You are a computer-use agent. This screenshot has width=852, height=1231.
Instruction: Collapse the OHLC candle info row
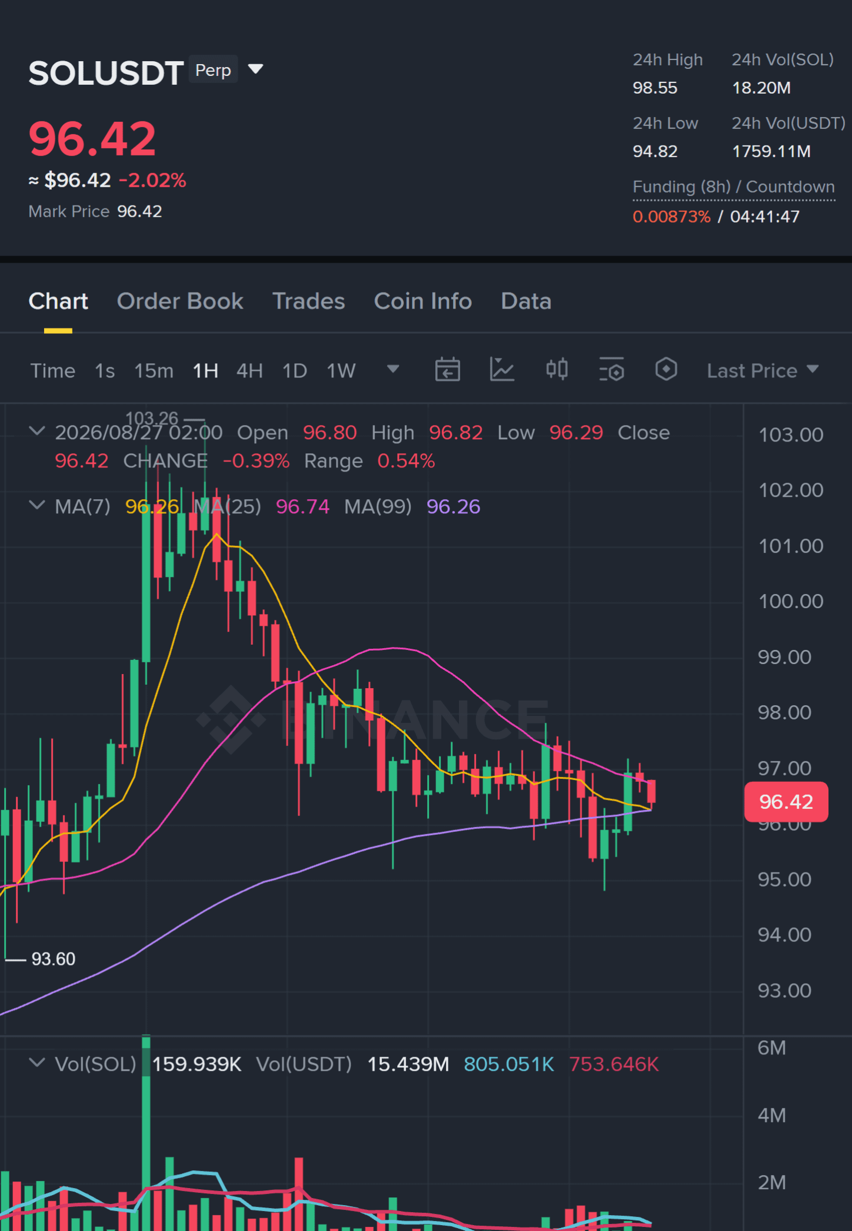point(37,431)
